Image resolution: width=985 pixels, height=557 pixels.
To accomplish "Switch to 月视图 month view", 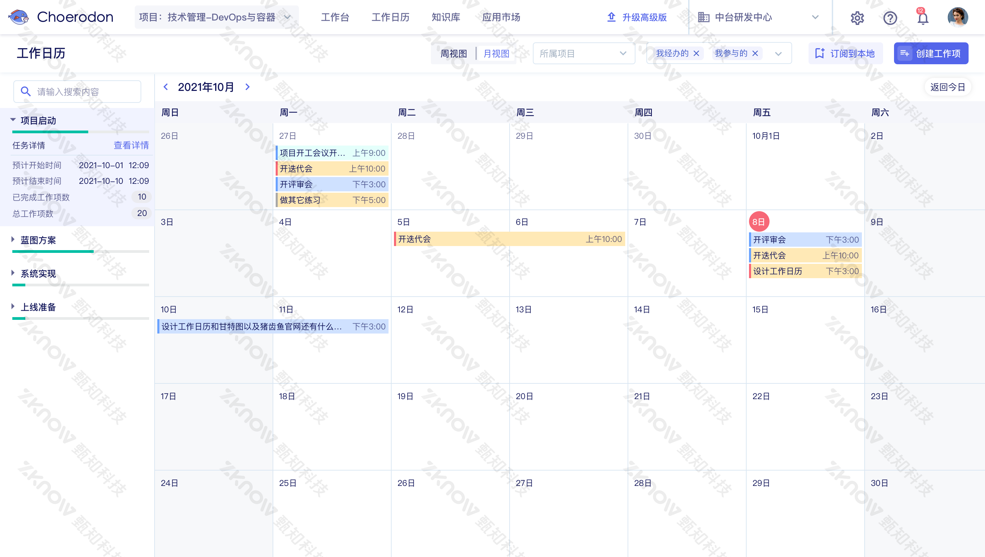I will click(x=496, y=54).
